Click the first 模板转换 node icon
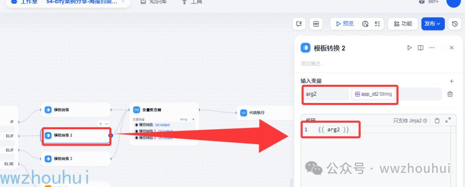Image resolution: width=465 pixels, height=187 pixels. point(48,110)
